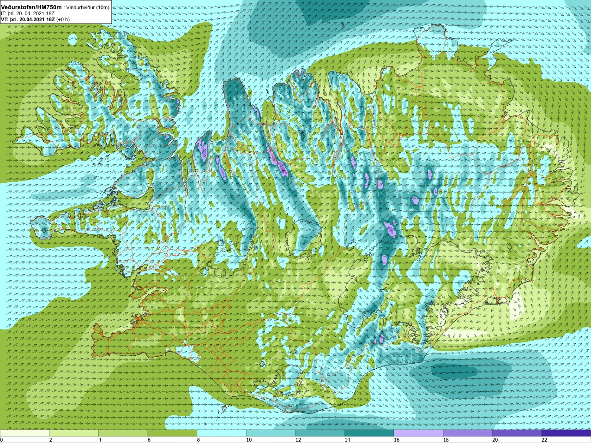The width and height of the screenshot is (591, 443).
Task: Click the light green 4–6 legend swatch
Action: 123,433
